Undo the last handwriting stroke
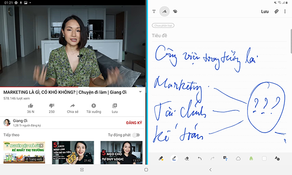 (x=200, y=158)
